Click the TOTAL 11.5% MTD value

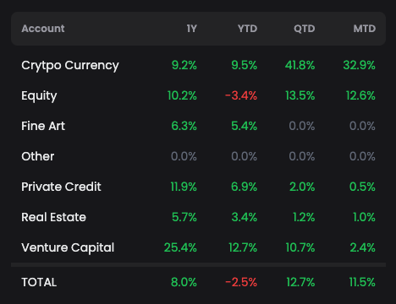click(x=362, y=282)
